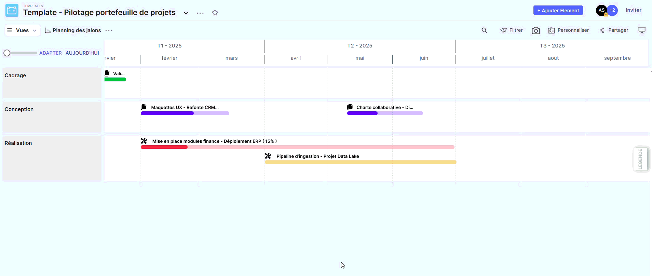Click the calendar app logo icon
Image resolution: width=652 pixels, height=276 pixels.
pos(12,11)
